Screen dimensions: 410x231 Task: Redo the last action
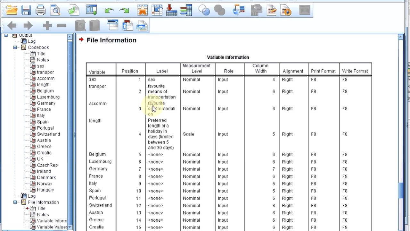[124, 11]
